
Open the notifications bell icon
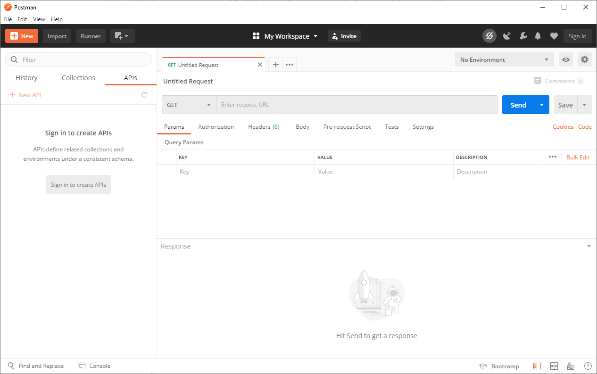[x=538, y=36]
